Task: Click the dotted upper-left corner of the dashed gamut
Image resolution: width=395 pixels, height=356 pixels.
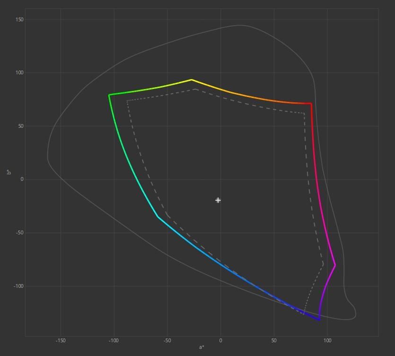Action: coord(127,101)
